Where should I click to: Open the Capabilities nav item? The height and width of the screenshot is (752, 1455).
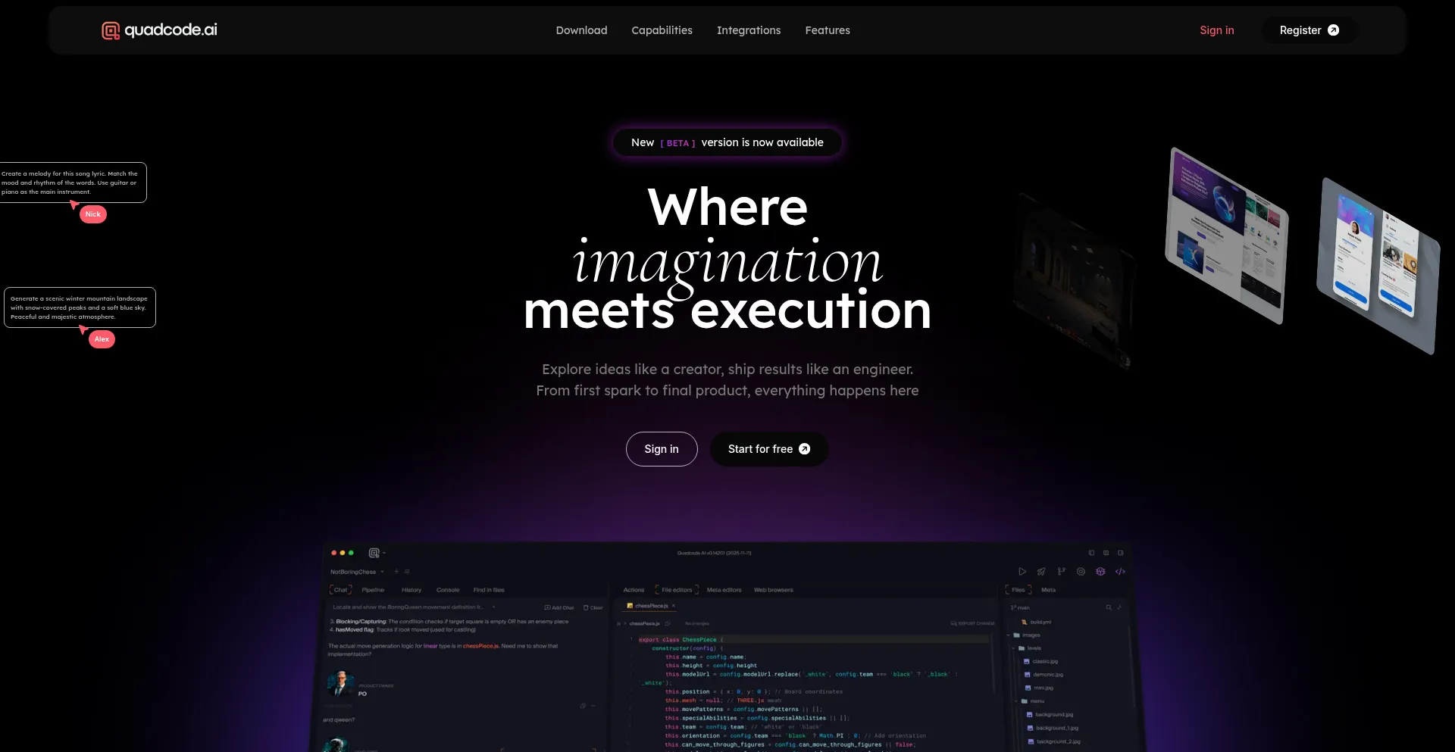coord(662,30)
